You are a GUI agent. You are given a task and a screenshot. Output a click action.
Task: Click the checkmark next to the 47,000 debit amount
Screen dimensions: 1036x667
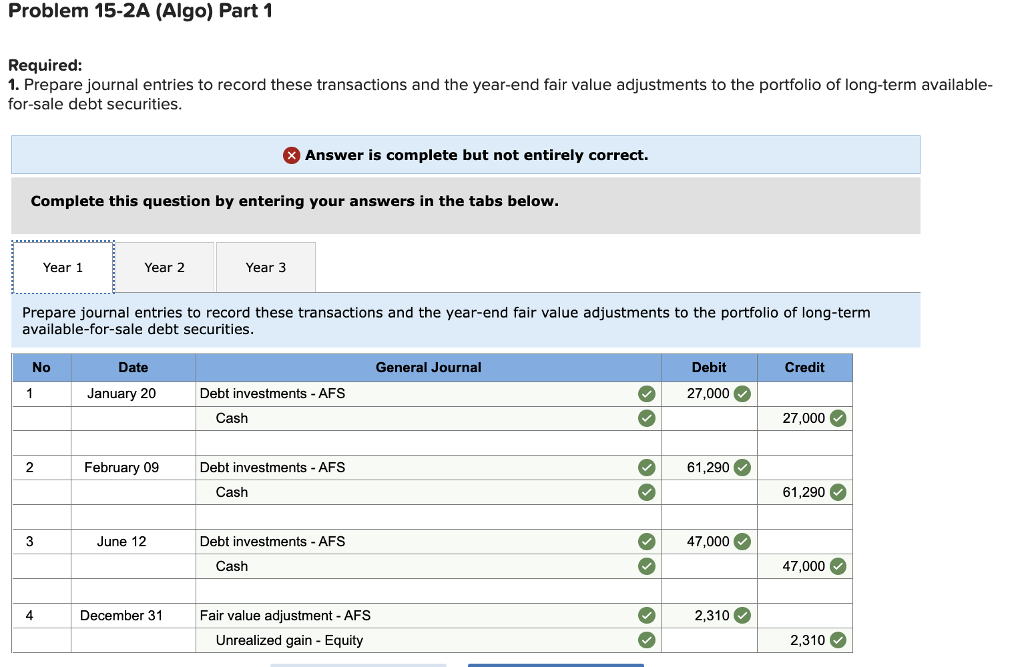(742, 542)
